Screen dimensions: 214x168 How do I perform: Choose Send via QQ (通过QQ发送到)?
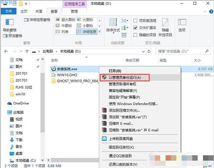click(x=120, y=156)
